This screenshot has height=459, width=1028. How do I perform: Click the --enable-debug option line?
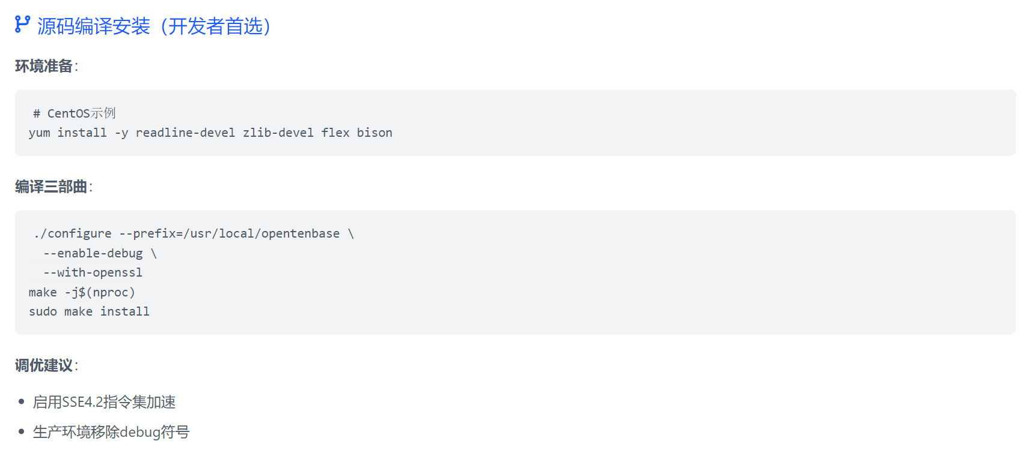click(x=100, y=253)
